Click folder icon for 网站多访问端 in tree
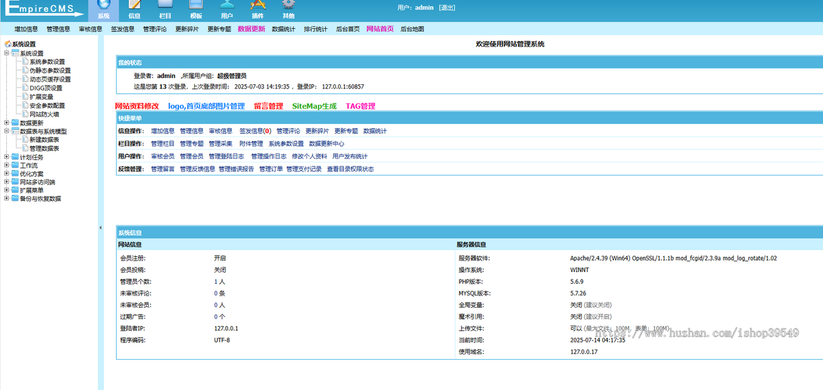 pyautogui.click(x=15, y=182)
